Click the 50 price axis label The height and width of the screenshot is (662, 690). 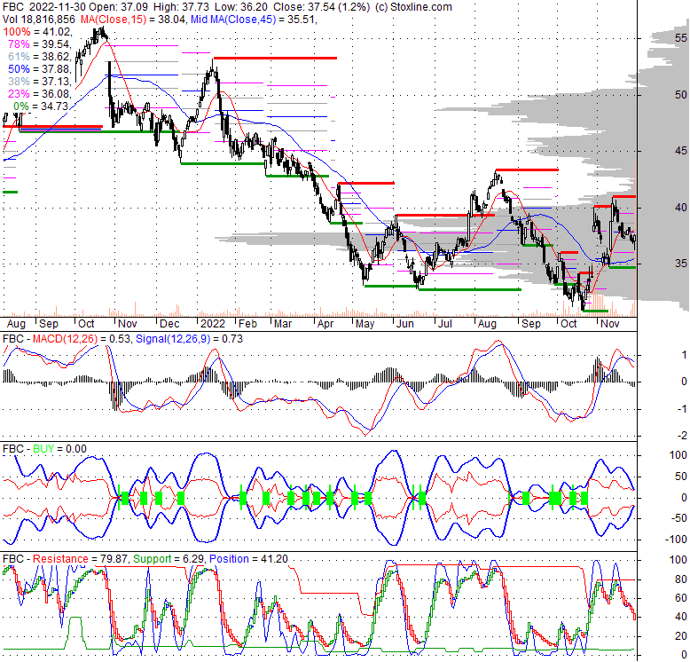coord(681,95)
